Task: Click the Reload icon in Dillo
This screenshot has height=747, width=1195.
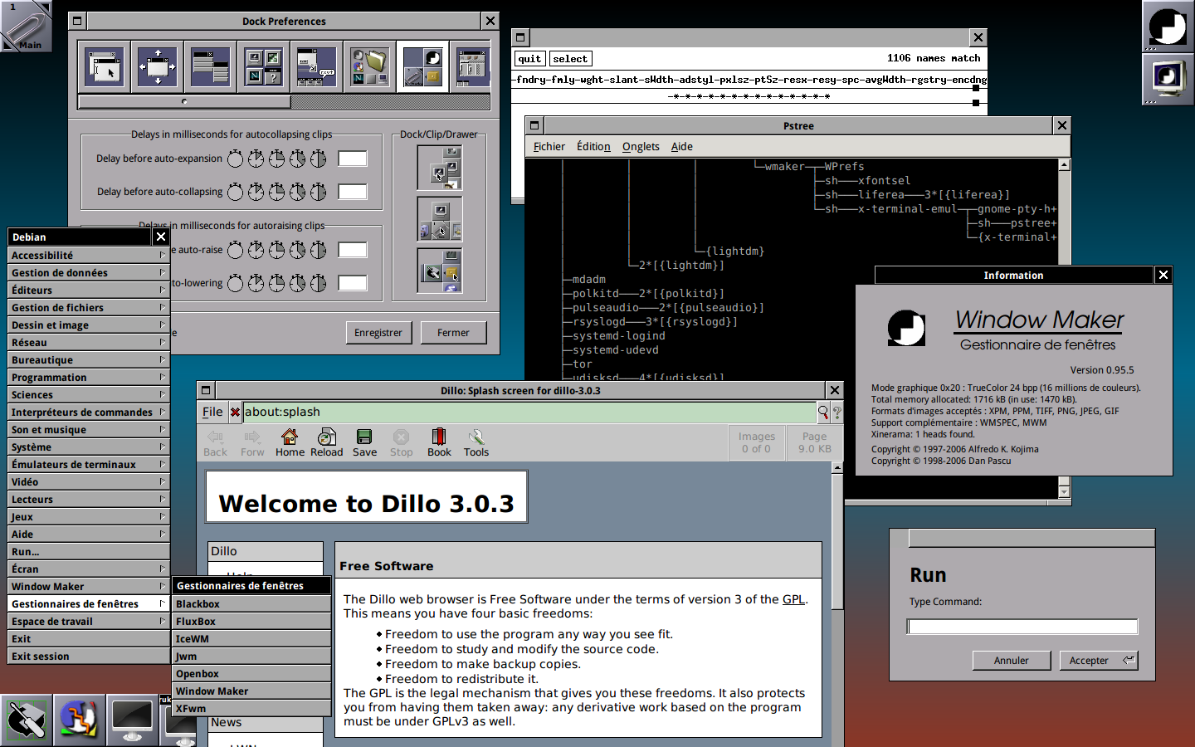Action: click(x=326, y=442)
